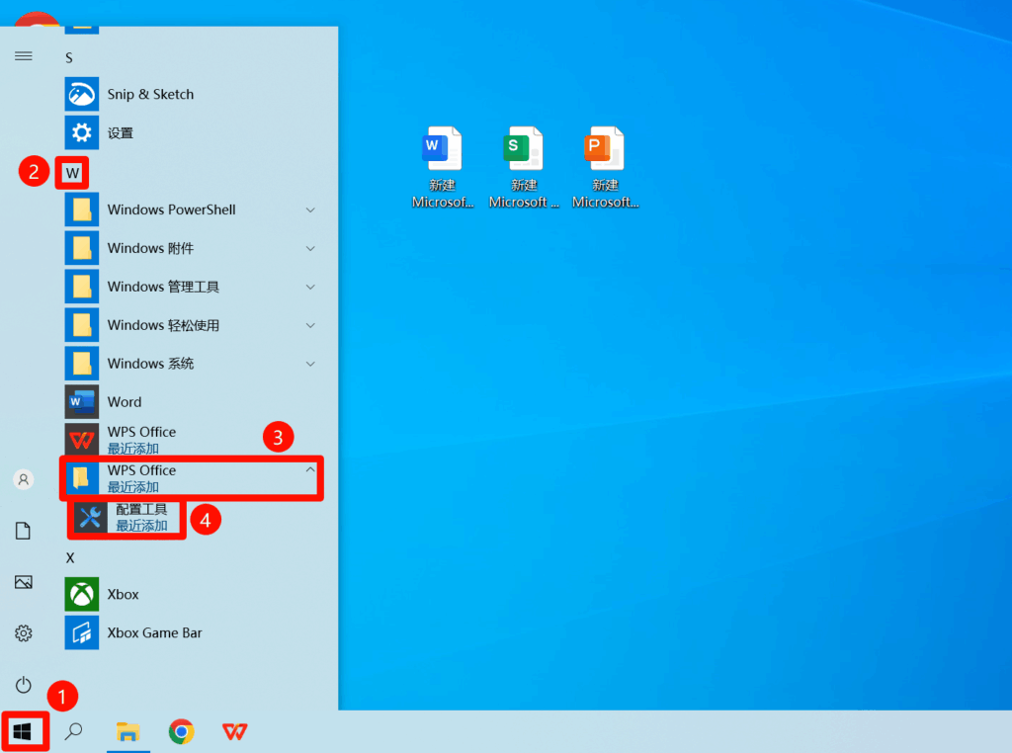
Task: Click Chrome icon in the taskbar
Action: point(181,731)
